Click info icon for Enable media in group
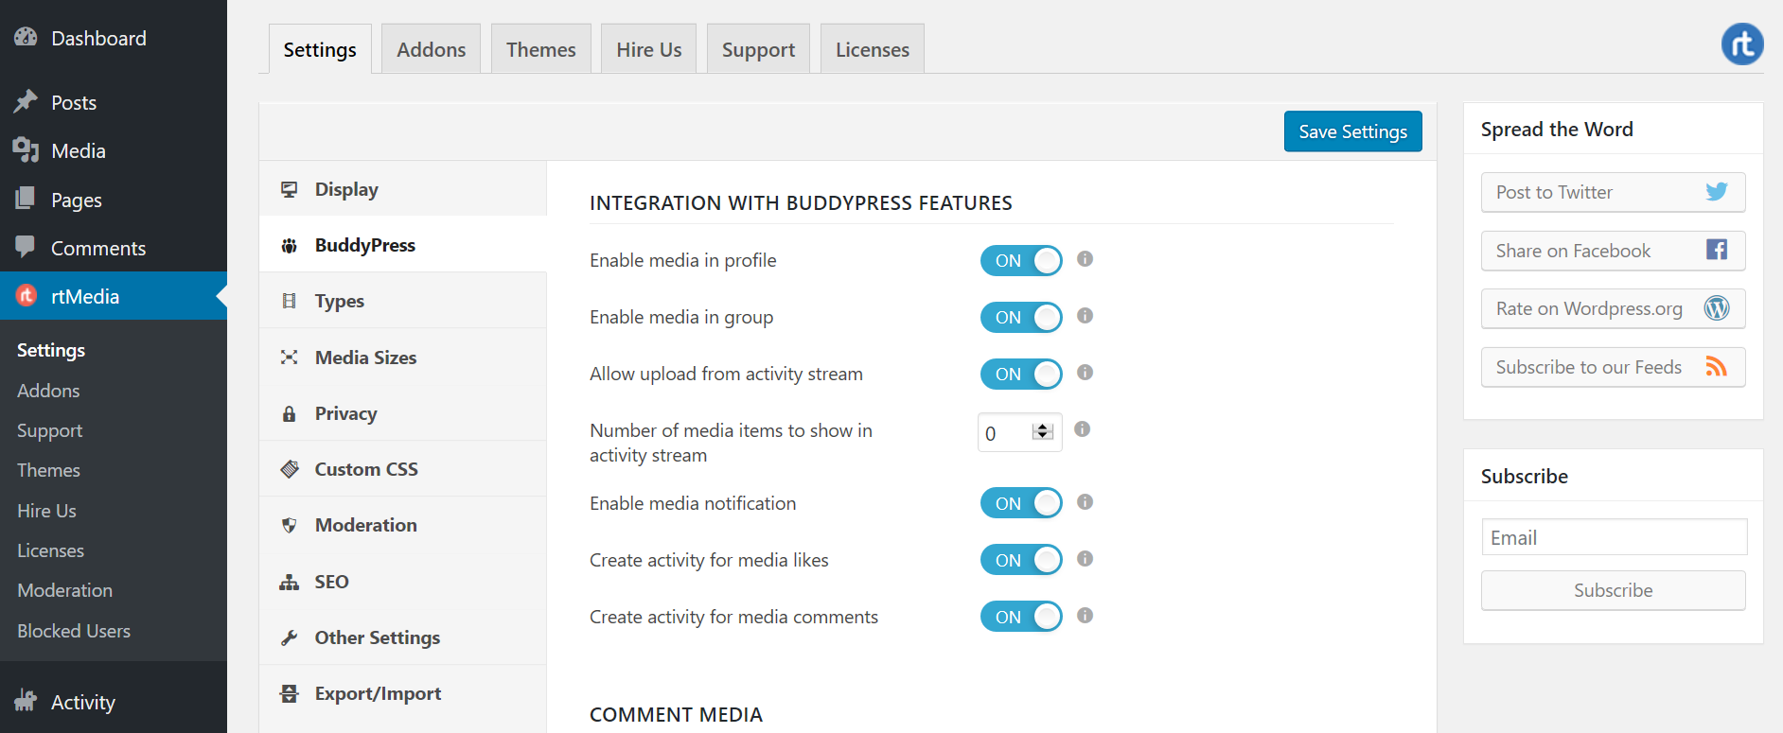 [x=1086, y=315]
